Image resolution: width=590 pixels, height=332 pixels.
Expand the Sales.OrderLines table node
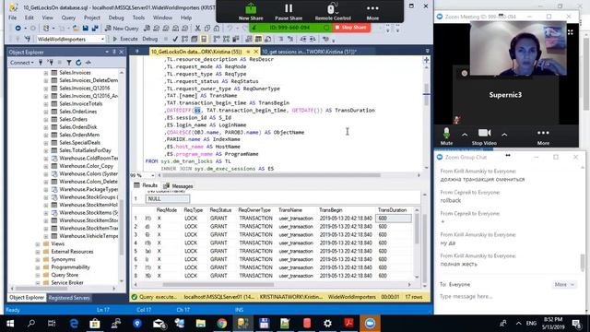click(x=46, y=112)
